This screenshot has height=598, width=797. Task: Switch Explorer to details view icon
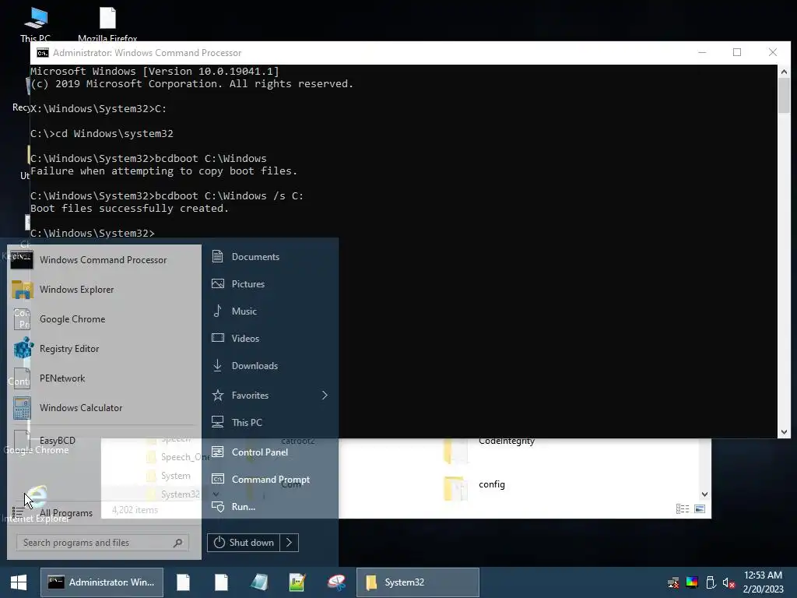[x=683, y=509]
